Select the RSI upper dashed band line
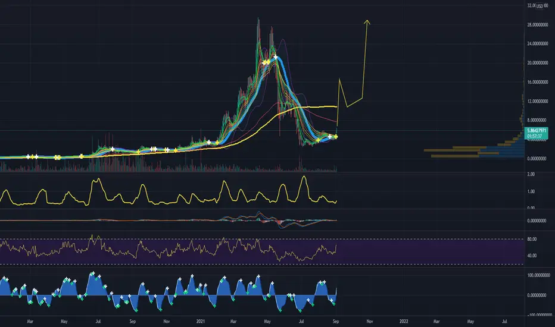555x327 pixels. pyautogui.click(x=262, y=240)
